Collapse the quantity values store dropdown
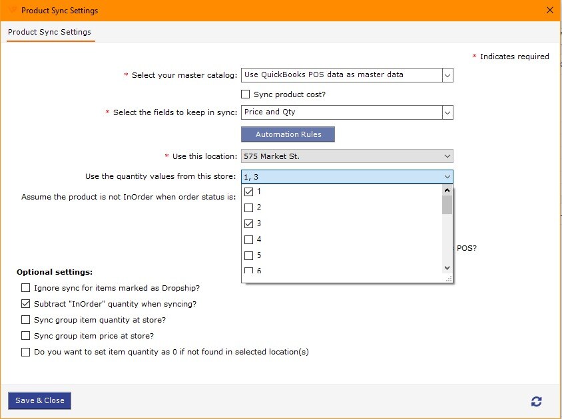Image resolution: width=562 pixels, height=419 pixels. (x=447, y=176)
